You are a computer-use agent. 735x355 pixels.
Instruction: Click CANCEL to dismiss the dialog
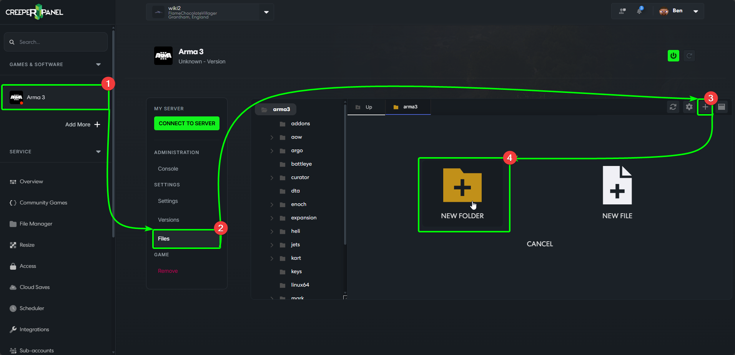click(x=540, y=244)
